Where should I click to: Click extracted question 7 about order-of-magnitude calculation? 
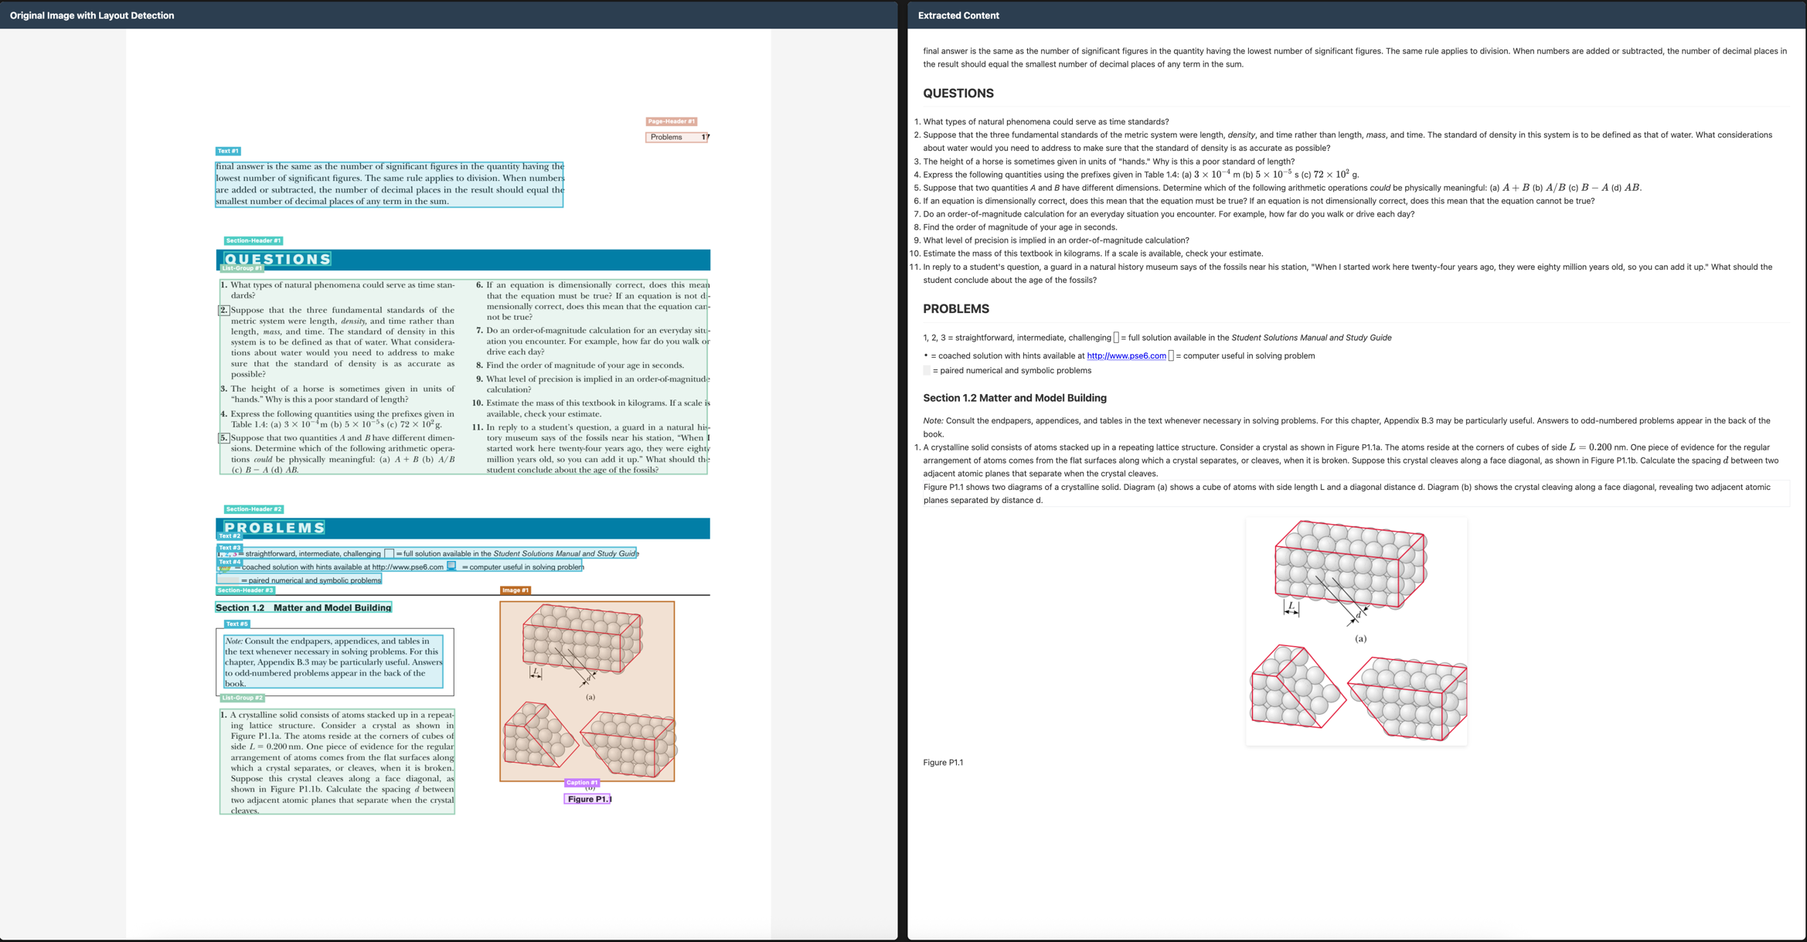click(1169, 214)
